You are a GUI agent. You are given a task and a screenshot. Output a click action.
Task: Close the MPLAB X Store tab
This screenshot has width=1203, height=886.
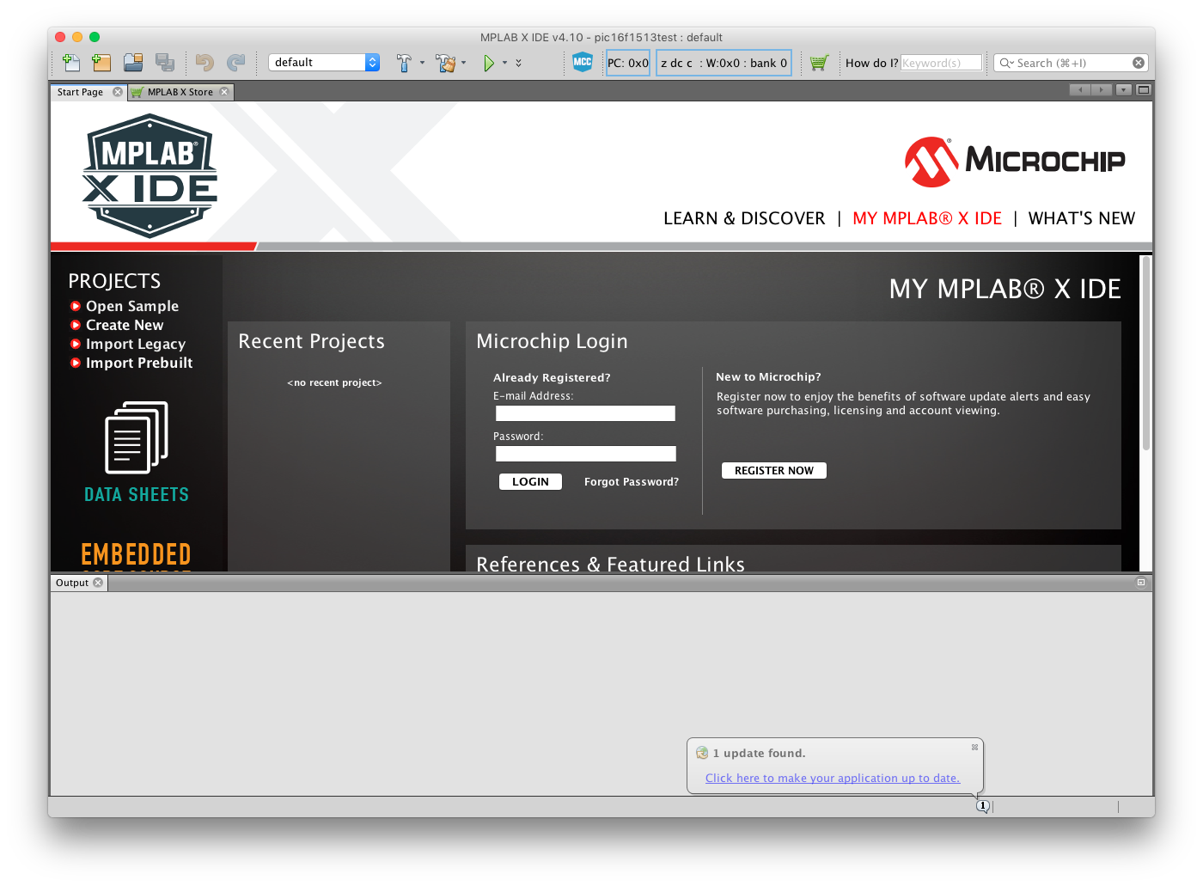(224, 92)
